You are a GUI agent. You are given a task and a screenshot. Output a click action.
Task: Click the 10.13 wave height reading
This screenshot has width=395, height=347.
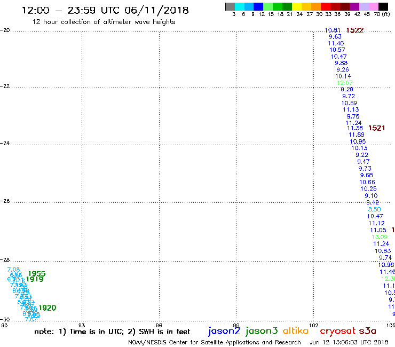point(359,148)
